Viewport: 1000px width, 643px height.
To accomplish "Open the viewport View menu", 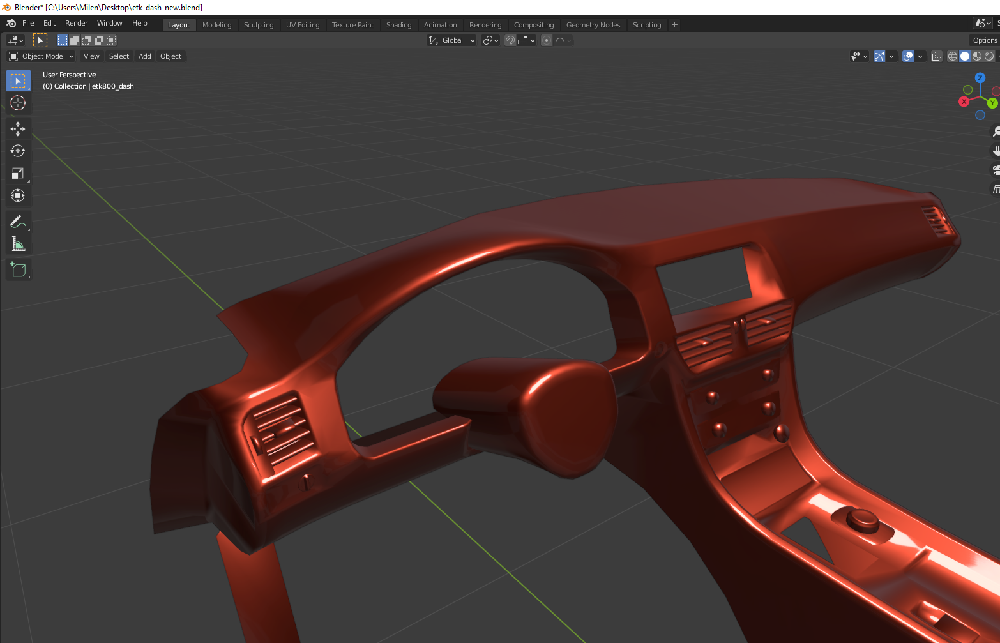I will click(91, 56).
